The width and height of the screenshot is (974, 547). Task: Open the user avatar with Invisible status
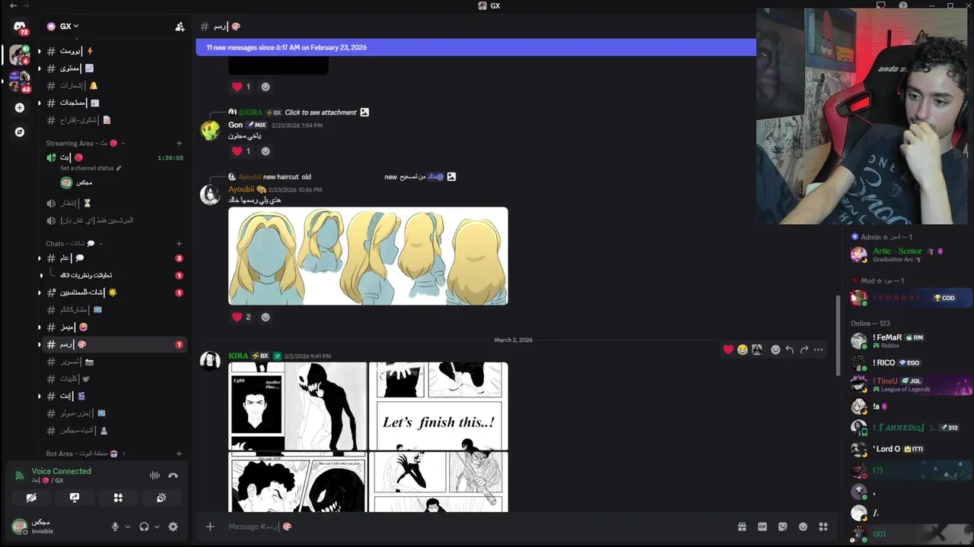tap(20, 526)
